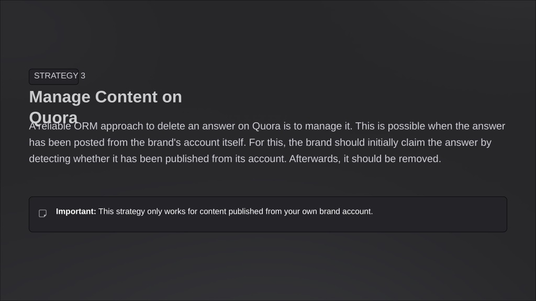
Task: Click the word 'Manage' in the heading
Action: (60, 97)
